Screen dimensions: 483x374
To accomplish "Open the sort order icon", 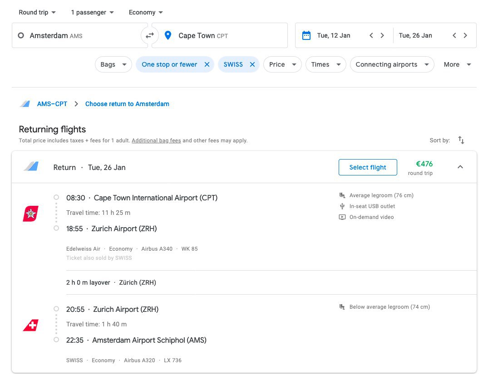I will click(461, 140).
